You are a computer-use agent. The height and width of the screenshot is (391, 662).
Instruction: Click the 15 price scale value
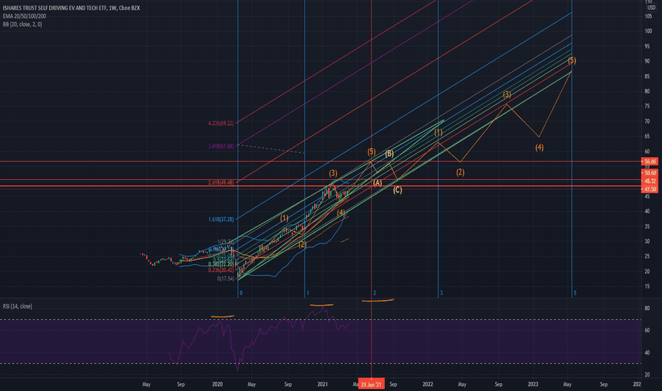[647, 286]
